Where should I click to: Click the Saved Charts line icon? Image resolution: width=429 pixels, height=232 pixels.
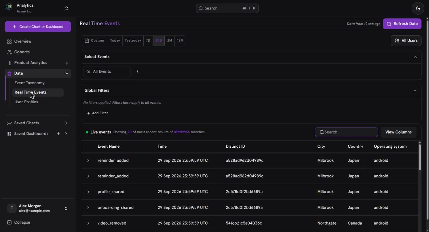[9, 123]
